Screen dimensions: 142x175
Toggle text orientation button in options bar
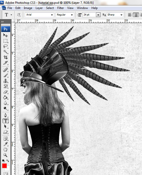pos(19,15)
